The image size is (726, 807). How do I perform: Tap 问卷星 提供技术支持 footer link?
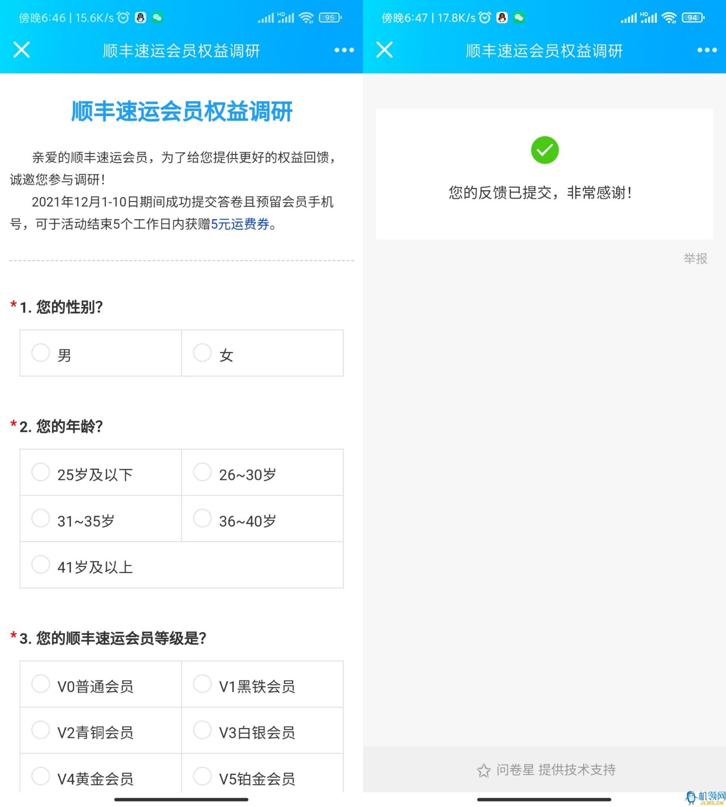tap(547, 770)
